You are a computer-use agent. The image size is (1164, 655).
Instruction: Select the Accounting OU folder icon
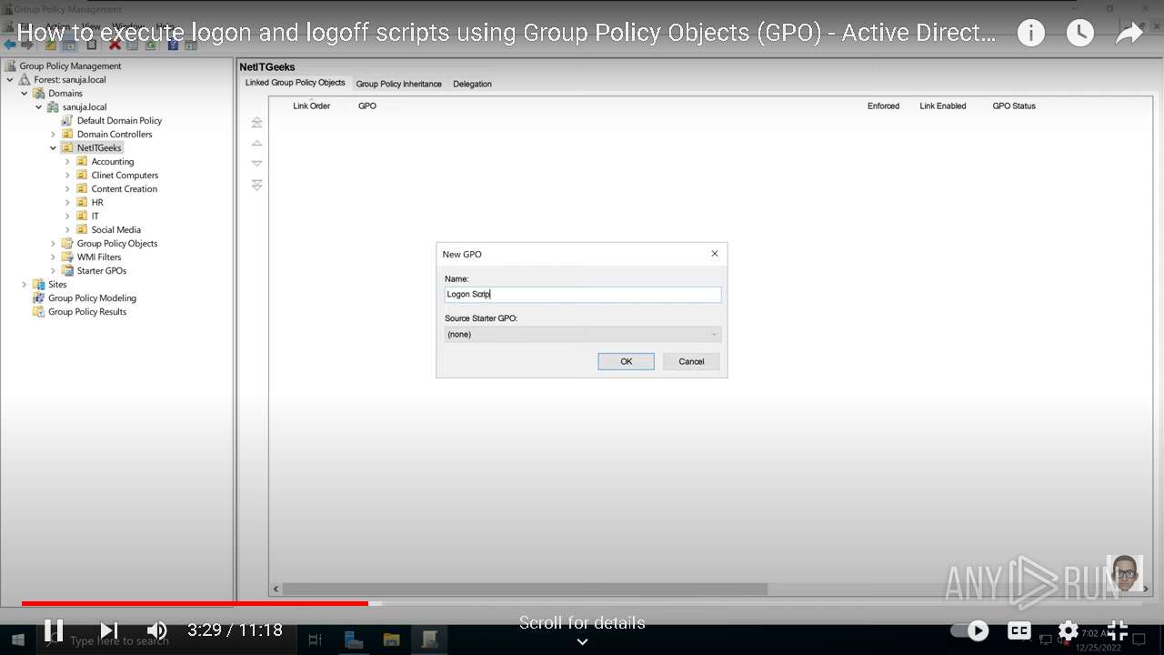coord(82,161)
